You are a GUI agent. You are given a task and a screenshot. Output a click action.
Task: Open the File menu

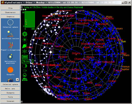(x=10, y=8)
